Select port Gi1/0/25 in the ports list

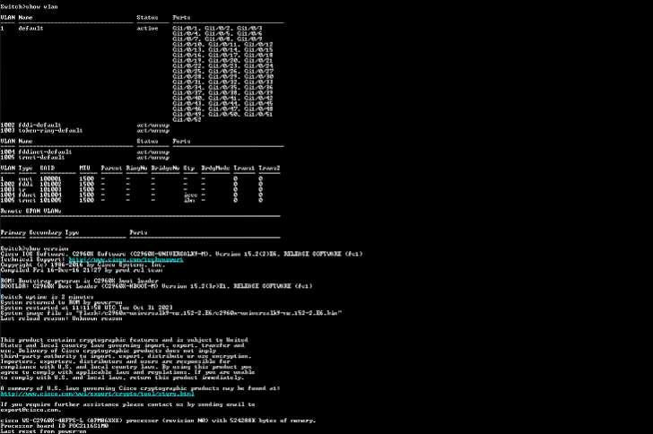click(x=187, y=71)
